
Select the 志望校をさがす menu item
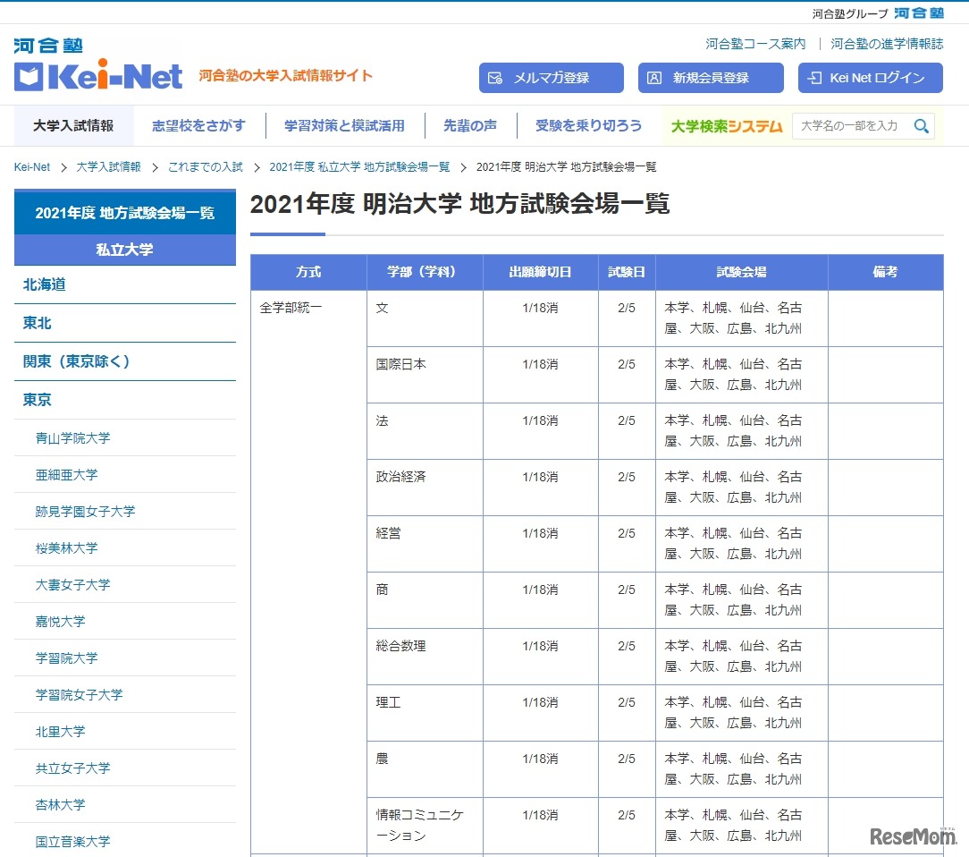[x=198, y=126]
